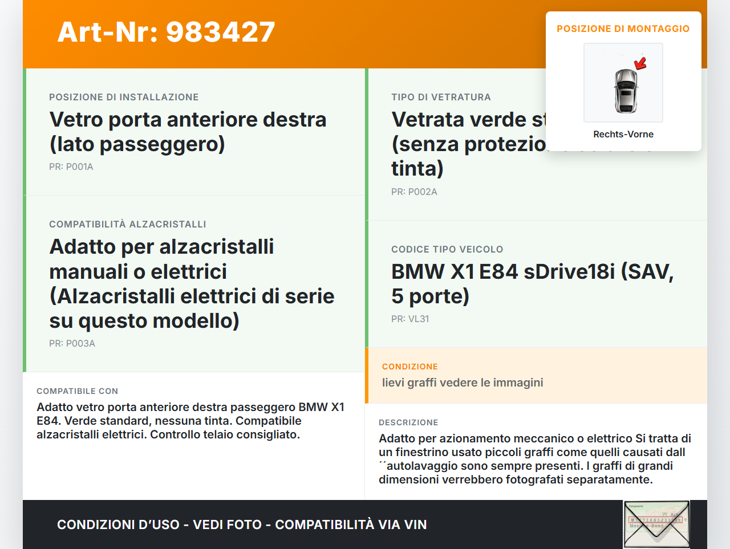Click the "POSIZIONE DI INSTALLAZIONE" label
The height and width of the screenshot is (549, 730).
[124, 97]
